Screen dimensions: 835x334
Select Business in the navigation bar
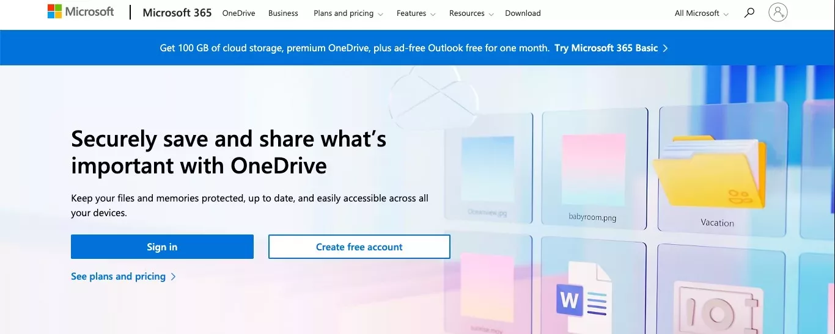pos(283,13)
